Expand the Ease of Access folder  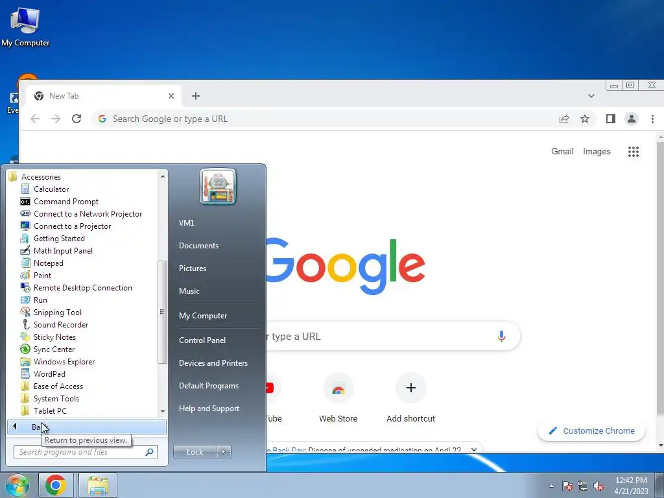click(x=58, y=386)
